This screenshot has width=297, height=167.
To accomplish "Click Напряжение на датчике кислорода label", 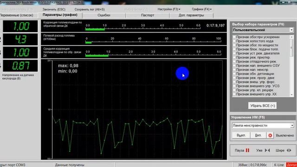I will click(18, 77).
